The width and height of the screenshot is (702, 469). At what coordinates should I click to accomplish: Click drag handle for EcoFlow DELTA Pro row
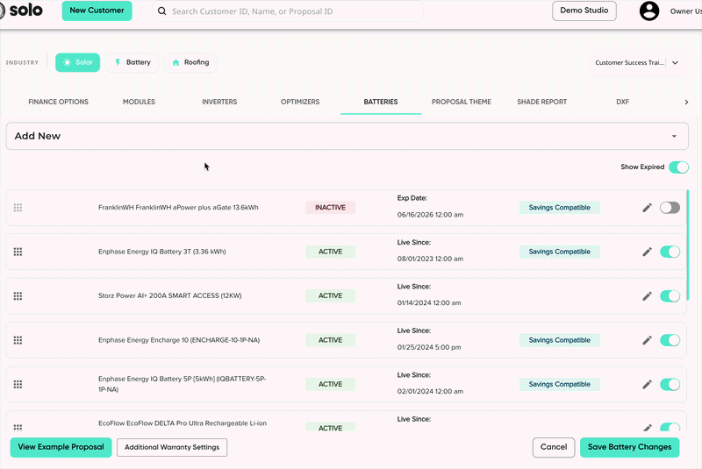(x=18, y=428)
